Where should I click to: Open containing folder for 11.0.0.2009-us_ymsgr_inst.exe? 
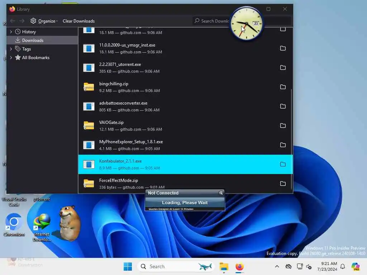(283, 48)
